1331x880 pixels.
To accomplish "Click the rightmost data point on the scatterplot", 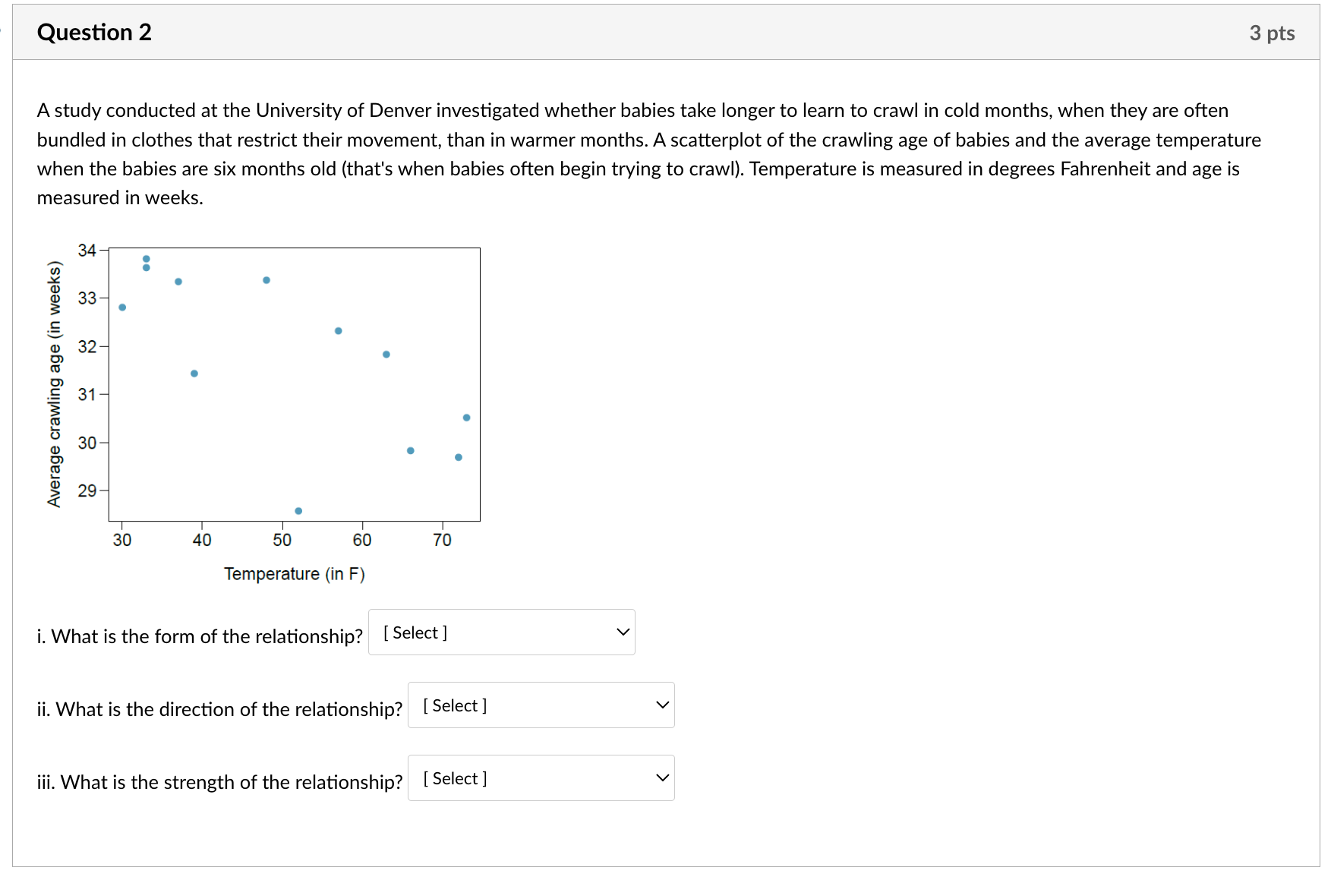I will tap(466, 418).
